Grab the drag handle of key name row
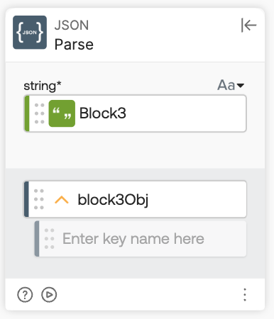The image size is (274, 319). (x=50, y=239)
